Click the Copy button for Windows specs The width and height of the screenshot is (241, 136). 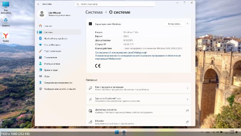click(174, 24)
